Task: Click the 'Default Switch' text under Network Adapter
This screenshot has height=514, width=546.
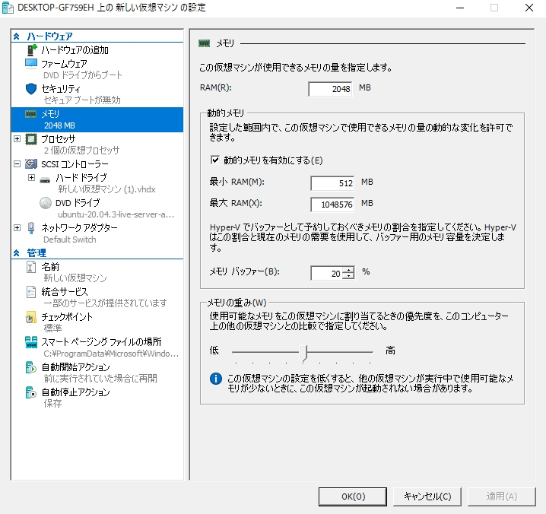Action: point(70,240)
